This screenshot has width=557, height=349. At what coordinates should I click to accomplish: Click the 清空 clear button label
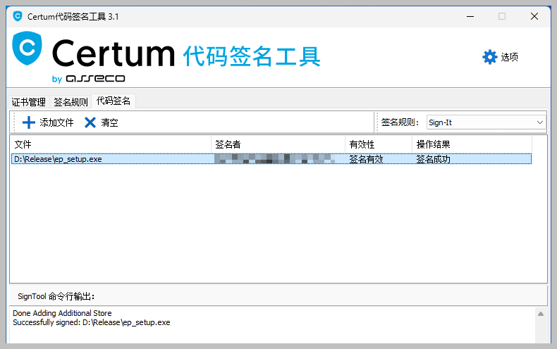[109, 122]
